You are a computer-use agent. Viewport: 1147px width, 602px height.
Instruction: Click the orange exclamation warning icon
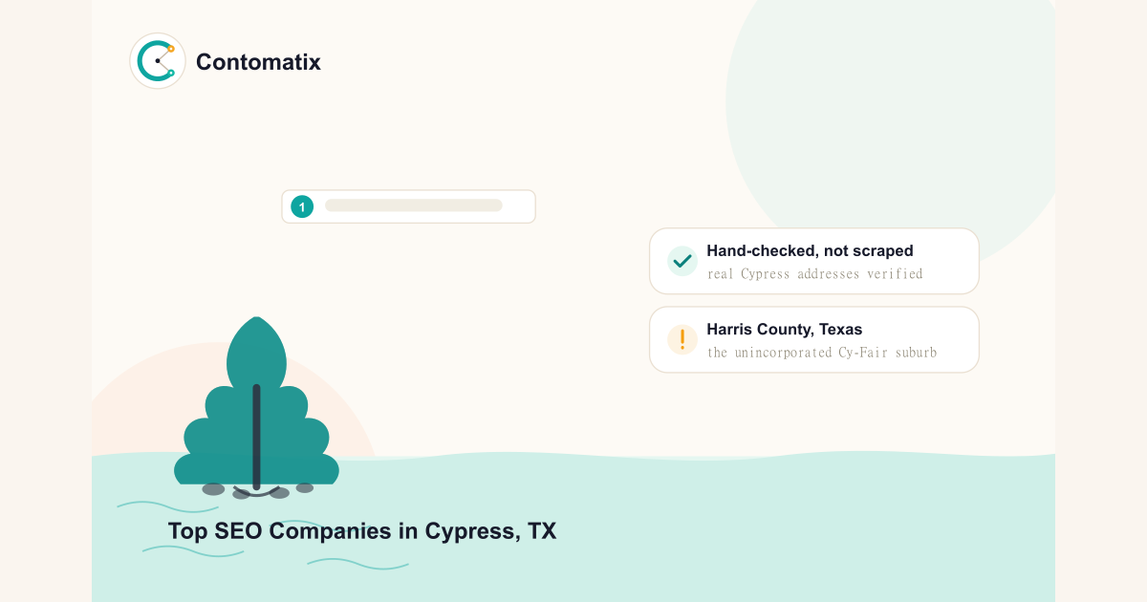pyautogui.click(x=682, y=339)
